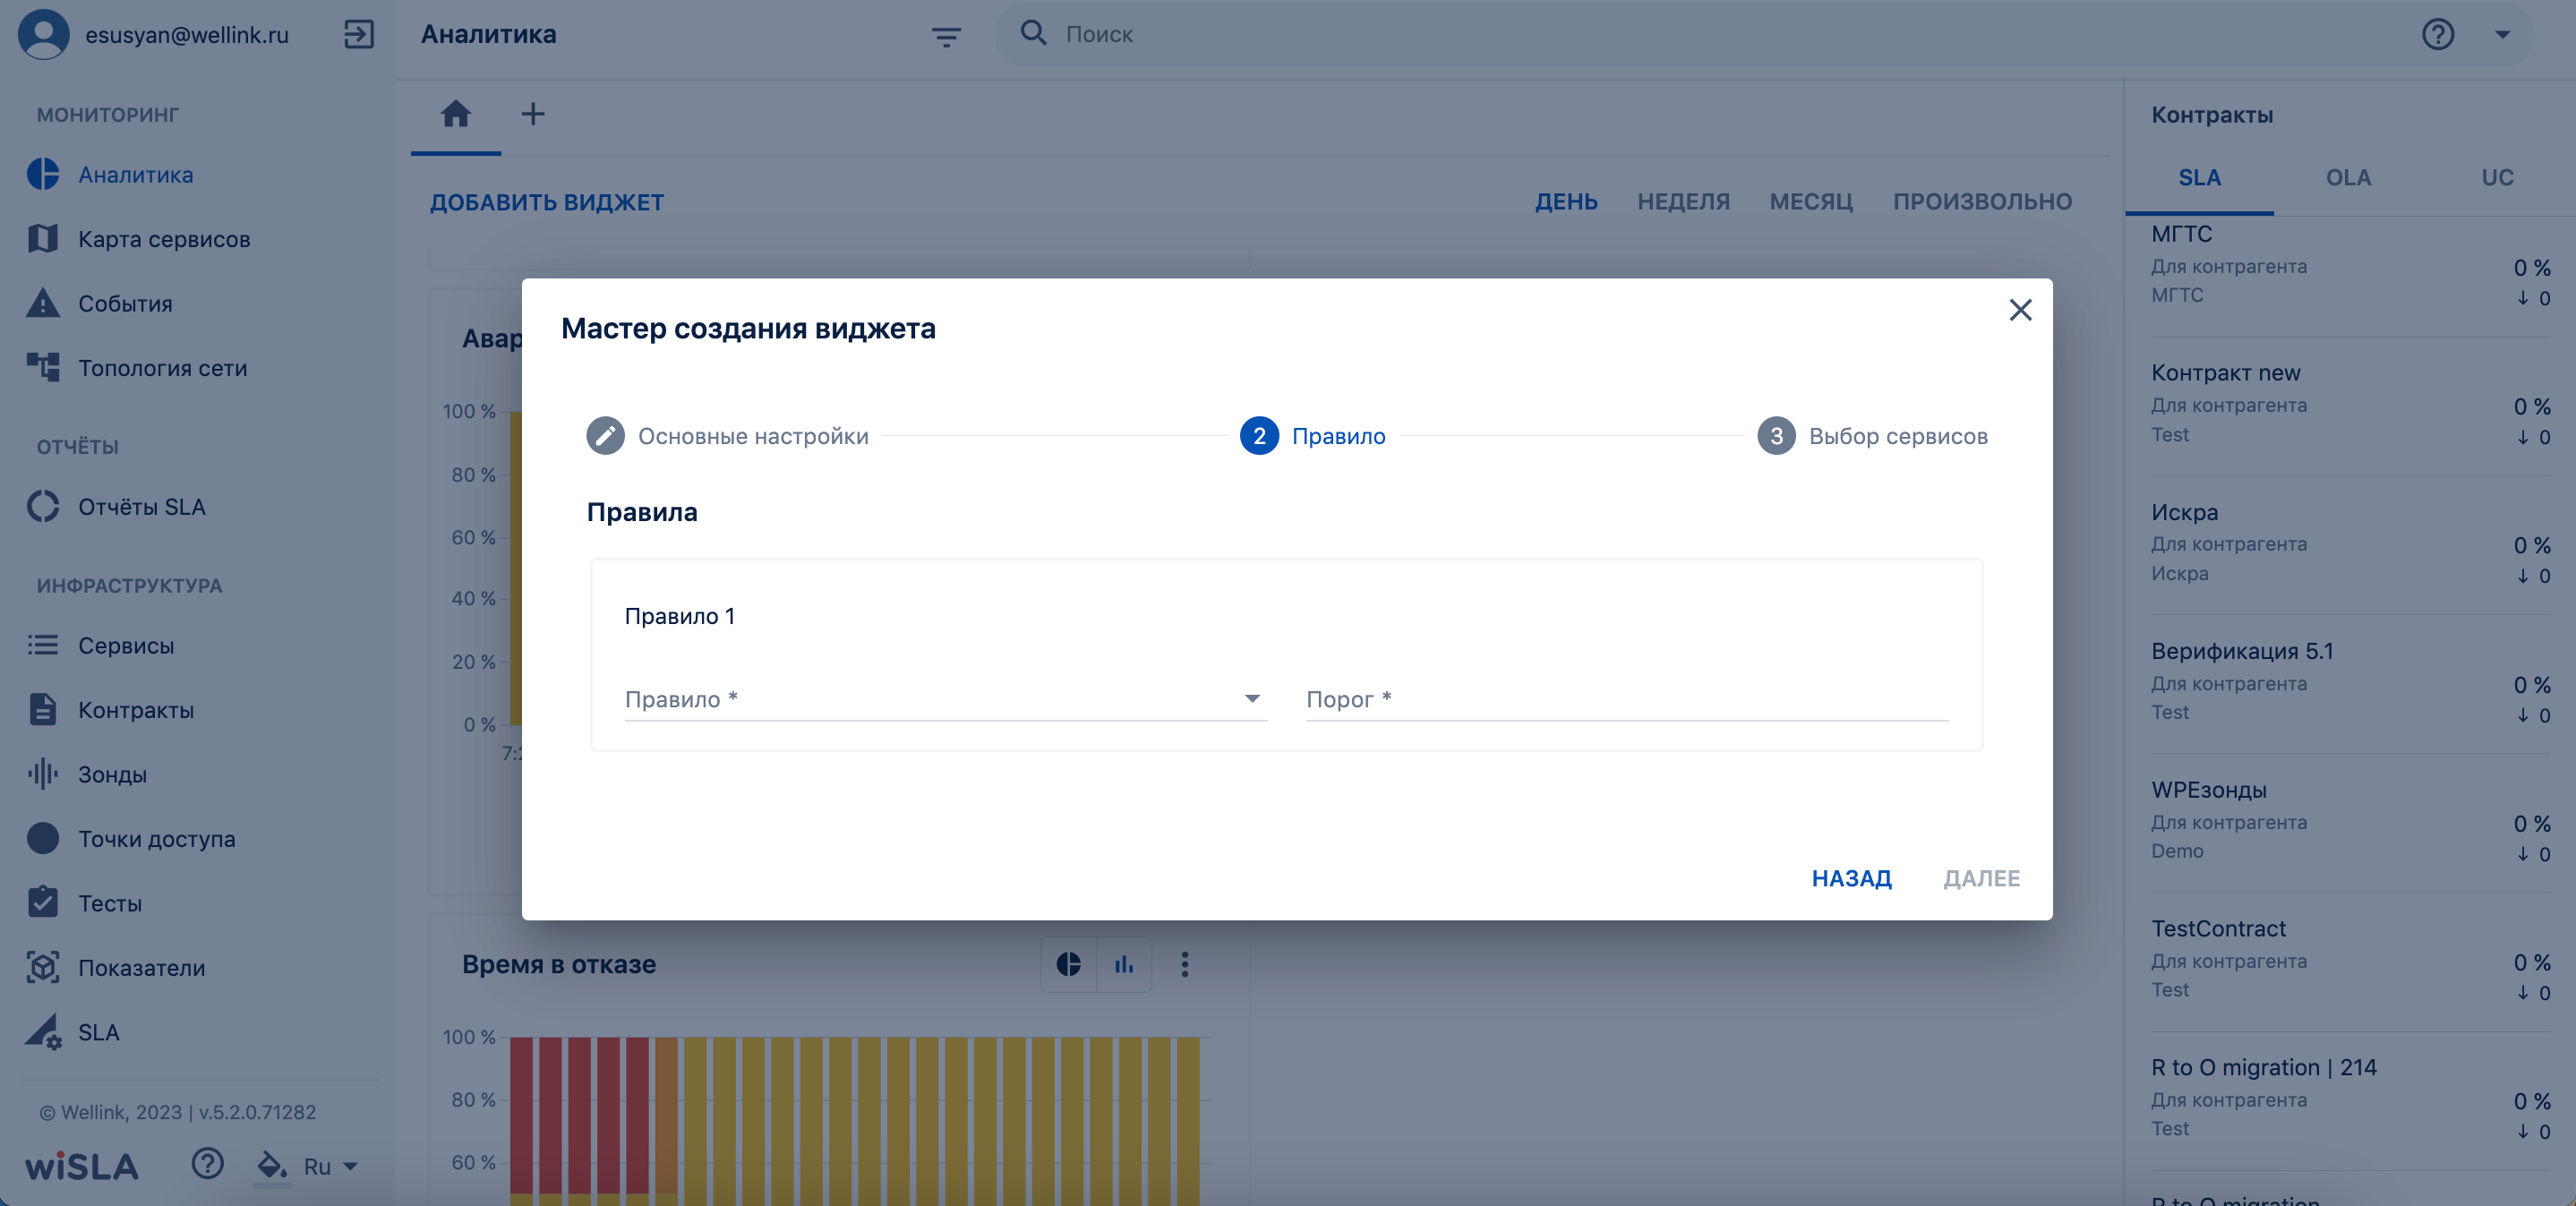
Task: Click the home tab icon
Action: click(x=456, y=114)
